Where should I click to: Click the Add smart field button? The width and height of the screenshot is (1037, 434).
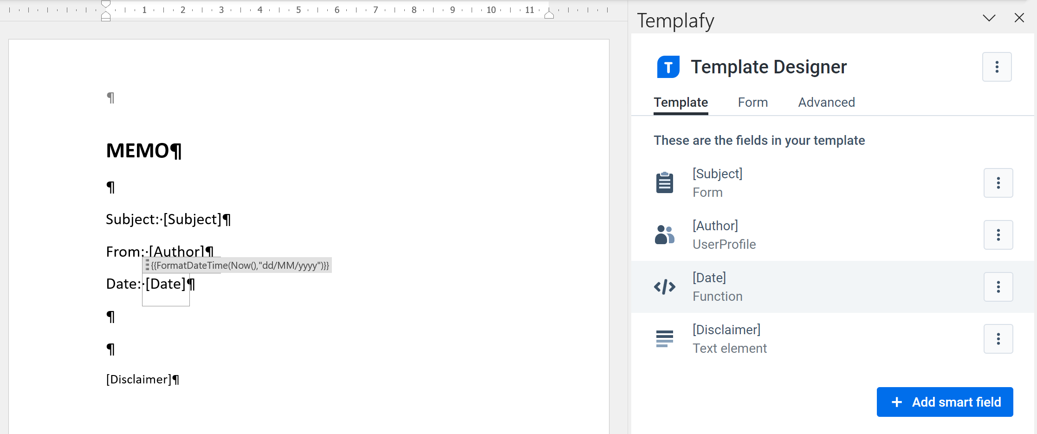(x=945, y=402)
